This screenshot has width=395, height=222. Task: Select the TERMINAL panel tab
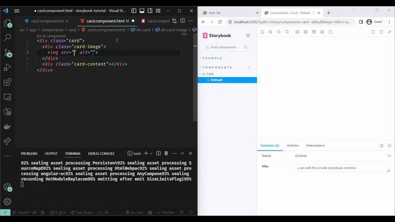tap(73, 154)
